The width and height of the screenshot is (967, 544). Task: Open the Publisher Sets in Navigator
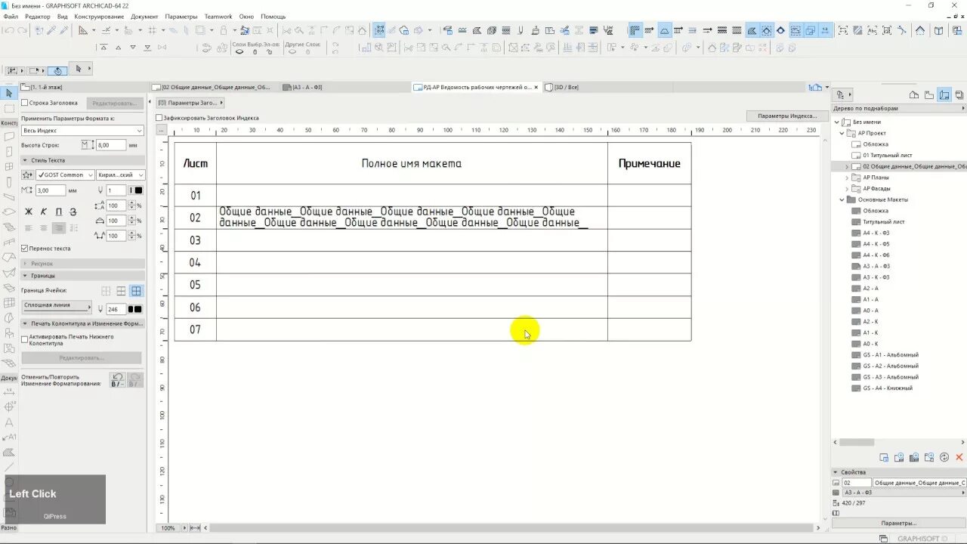(x=959, y=95)
